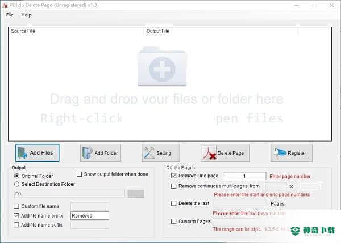
Task: Click the continuous pages 'to' field
Action: click(x=310, y=186)
